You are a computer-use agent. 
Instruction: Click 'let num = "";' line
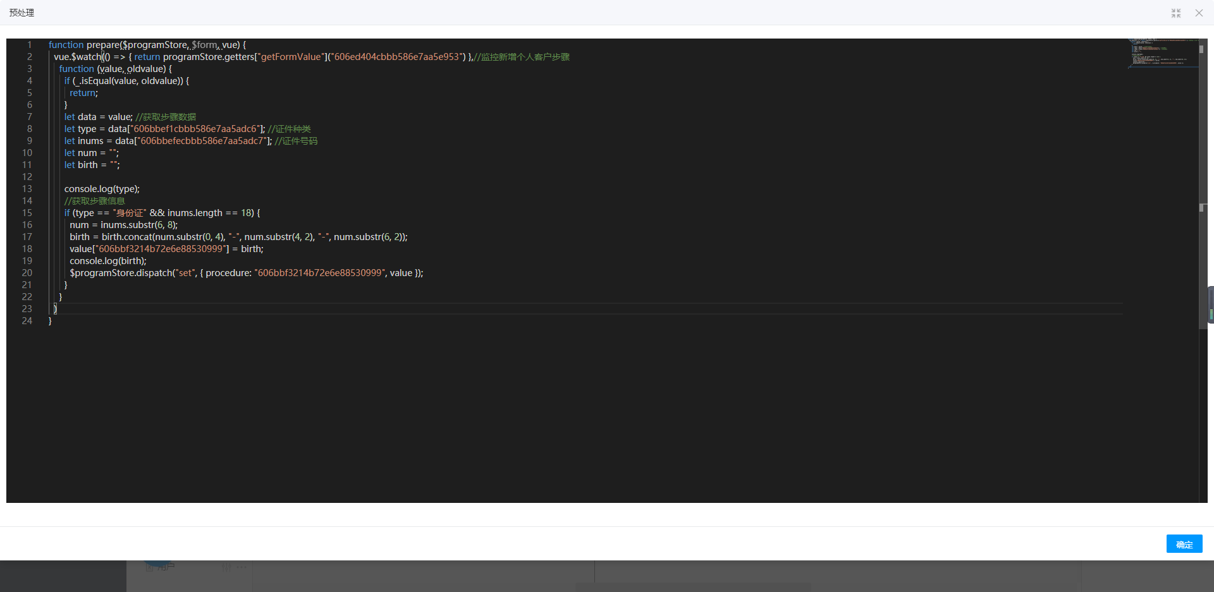[x=91, y=153]
